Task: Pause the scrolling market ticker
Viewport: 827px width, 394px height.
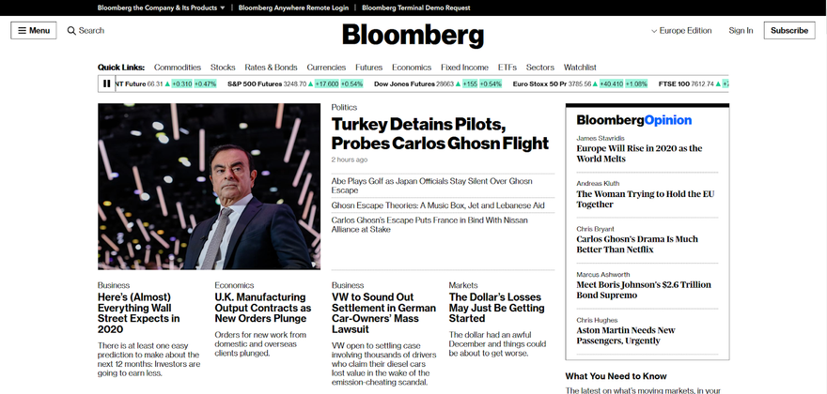Action: pos(106,83)
